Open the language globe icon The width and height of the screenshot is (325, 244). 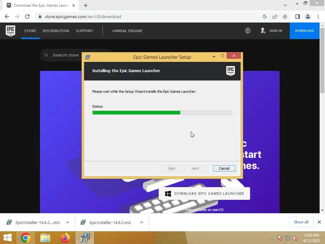(248, 31)
